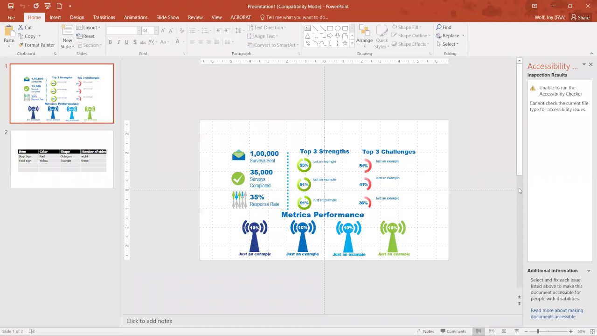Viewport: 597px width, 336px height.
Task: Expand the Copy options arrow
Action: 39,36
